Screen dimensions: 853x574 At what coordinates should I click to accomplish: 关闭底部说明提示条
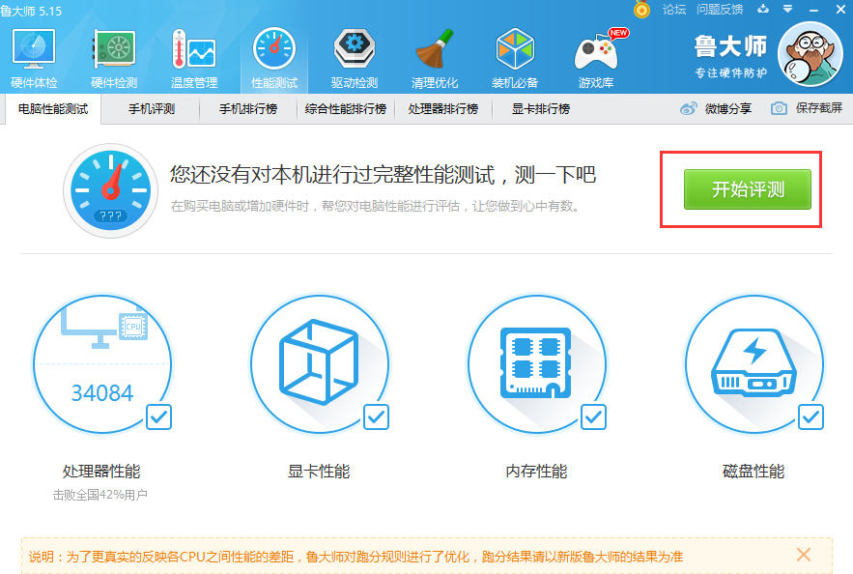803,555
